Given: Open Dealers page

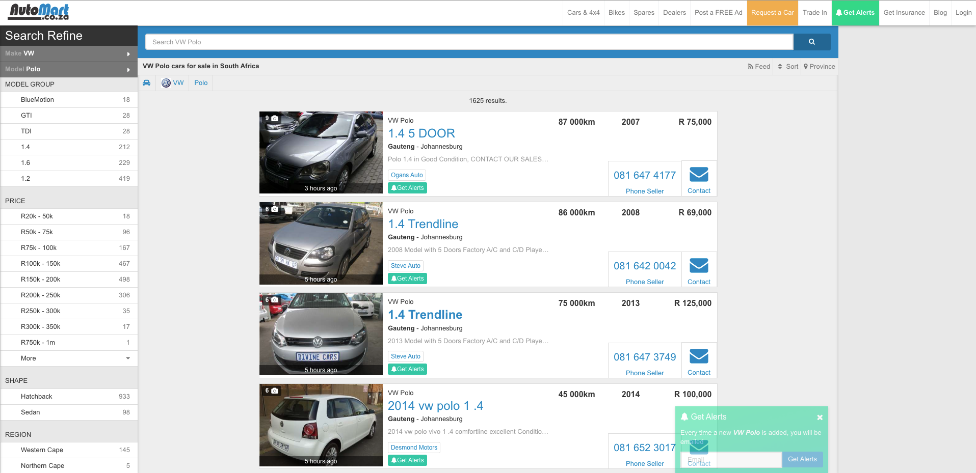Looking at the screenshot, I should click(x=675, y=13).
